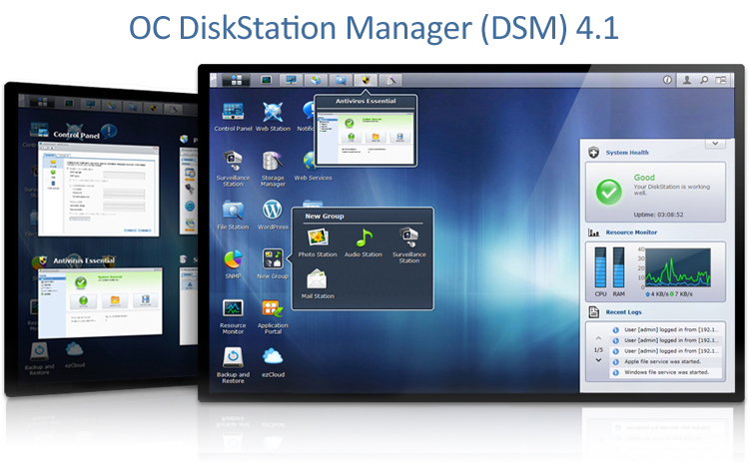The width and height of the screenshot is (749, 463).
Task: Open WordPress desktop icon
Action: [273, 215]
